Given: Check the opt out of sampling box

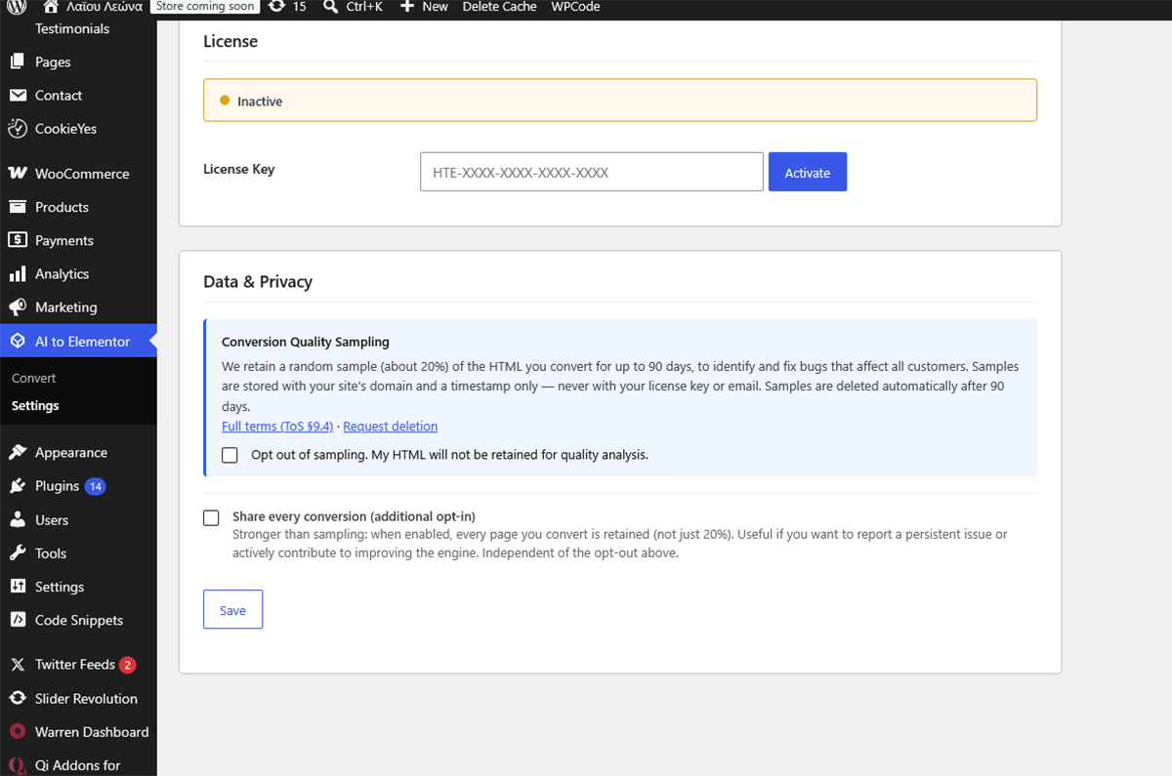Looking at the screenshot, I should click(230, 455).
